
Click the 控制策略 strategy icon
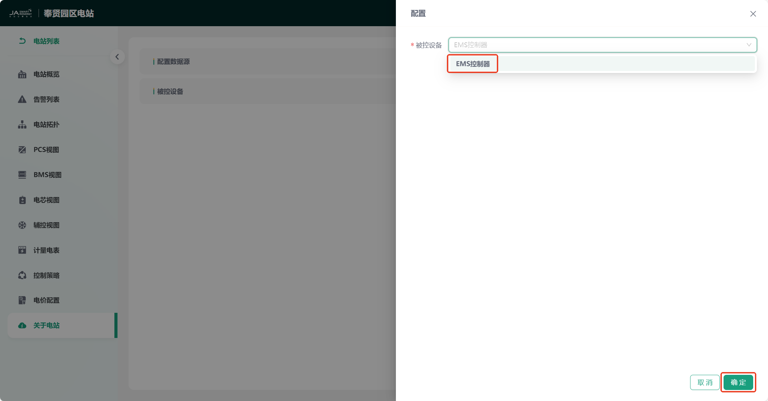(x=22, y=276)
